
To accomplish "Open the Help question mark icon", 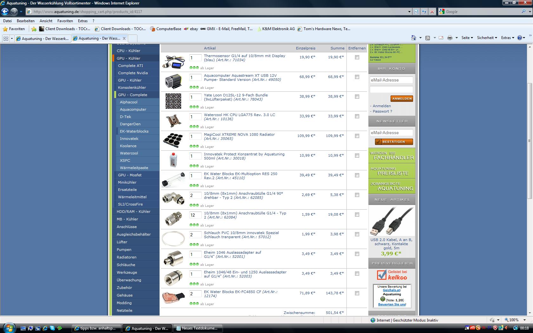I will pos(519,38).
